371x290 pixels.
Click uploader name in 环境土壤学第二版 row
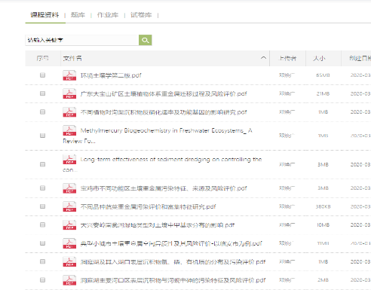[287, 75]
